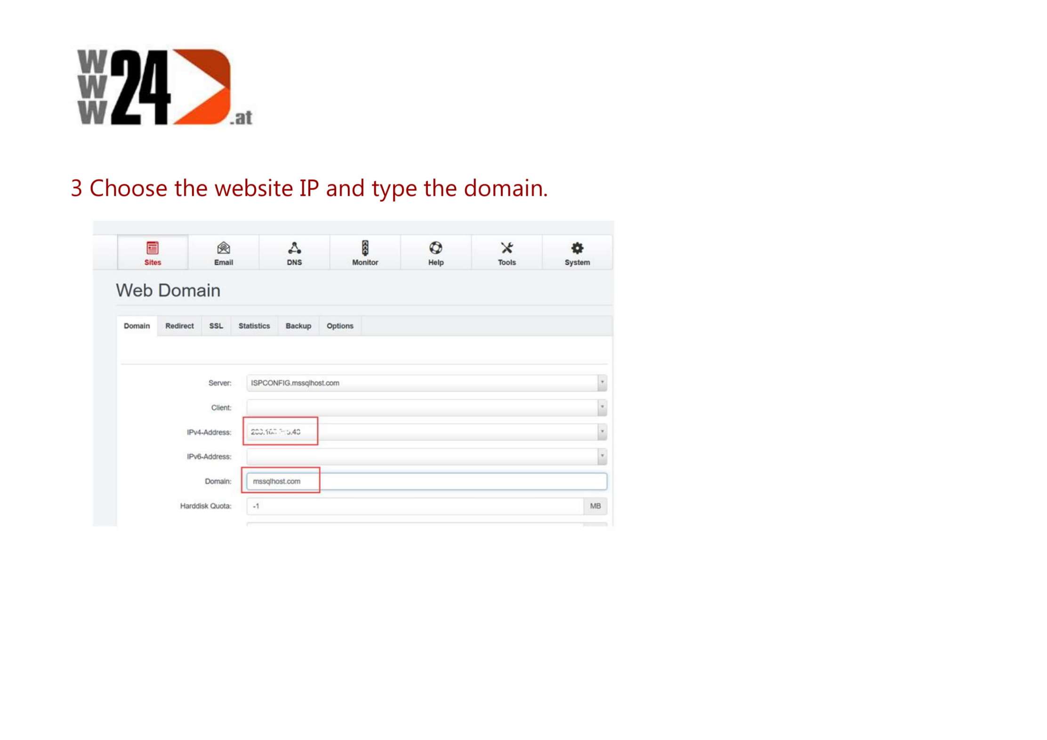
Task: Switch to the Options tab
Action: pyautogui.click(x=340, y=326)
